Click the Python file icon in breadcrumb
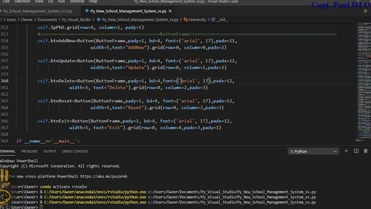Image resolution: width=371 pixels, height=209 pixels. click(99, 20)
